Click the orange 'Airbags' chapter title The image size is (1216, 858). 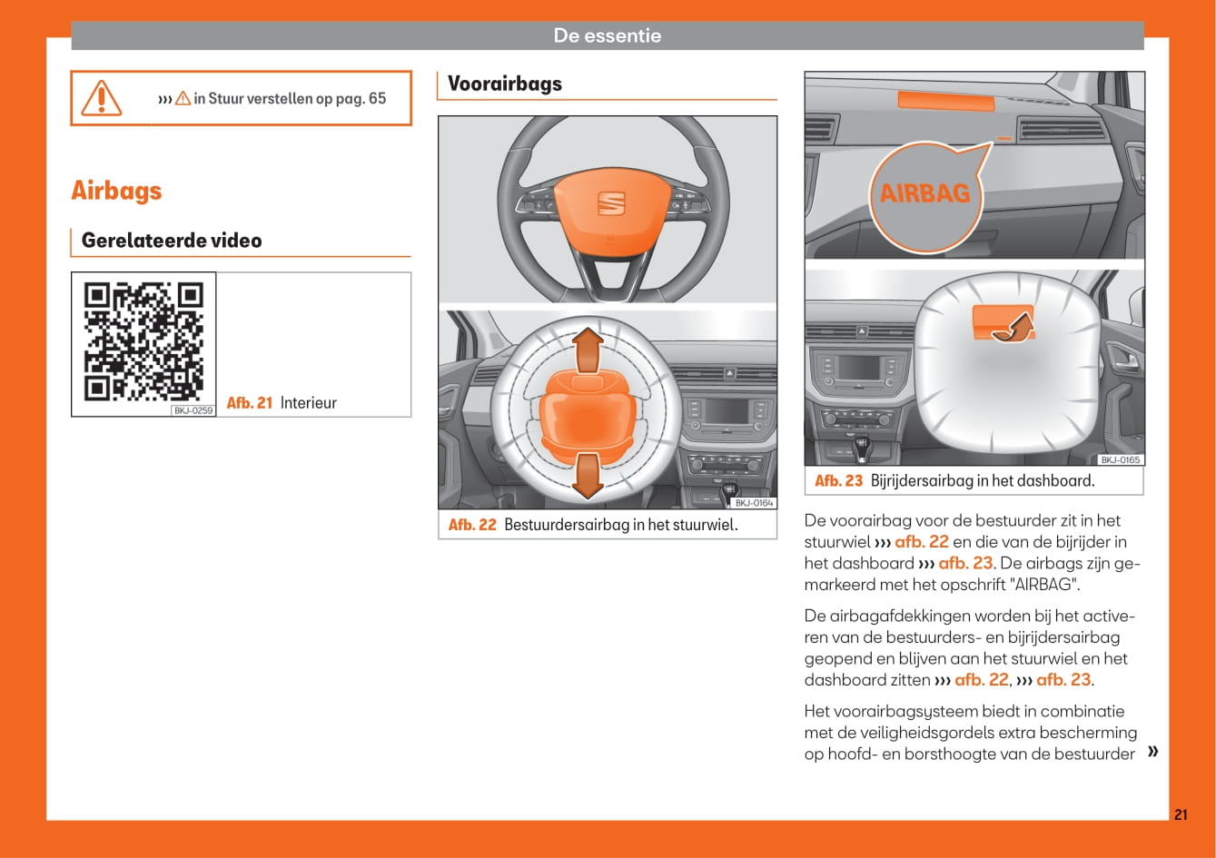(116, 191)
